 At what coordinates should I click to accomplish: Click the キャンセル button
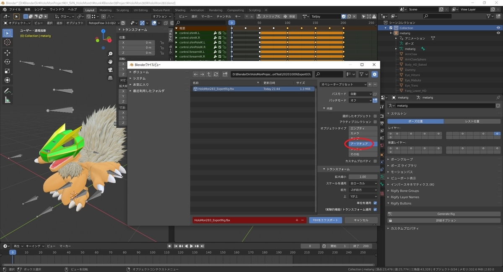[x=361, y=220]
